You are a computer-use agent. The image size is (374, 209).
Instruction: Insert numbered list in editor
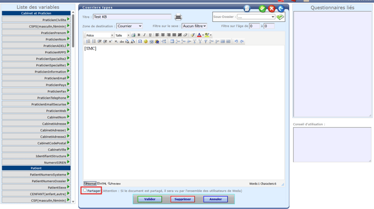pos(88,41)
